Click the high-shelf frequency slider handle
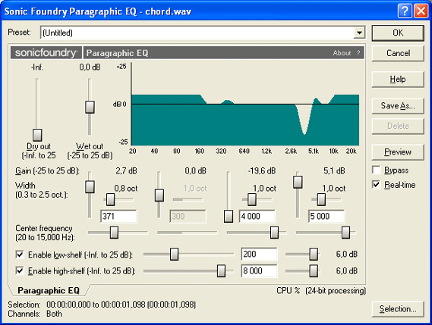 tap(221, 271)
